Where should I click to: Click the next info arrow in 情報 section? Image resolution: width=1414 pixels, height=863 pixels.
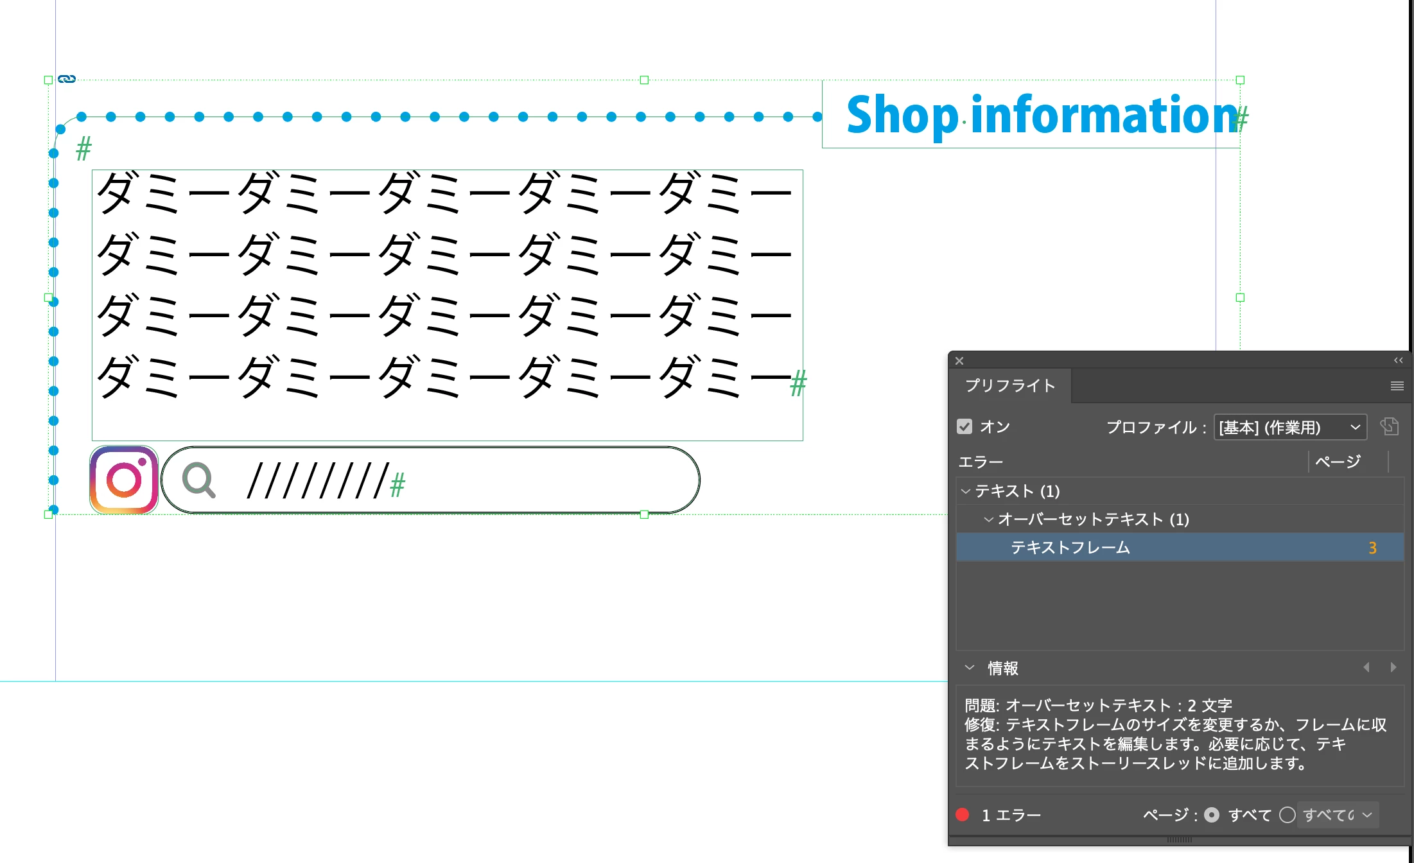click(1393, 668)
